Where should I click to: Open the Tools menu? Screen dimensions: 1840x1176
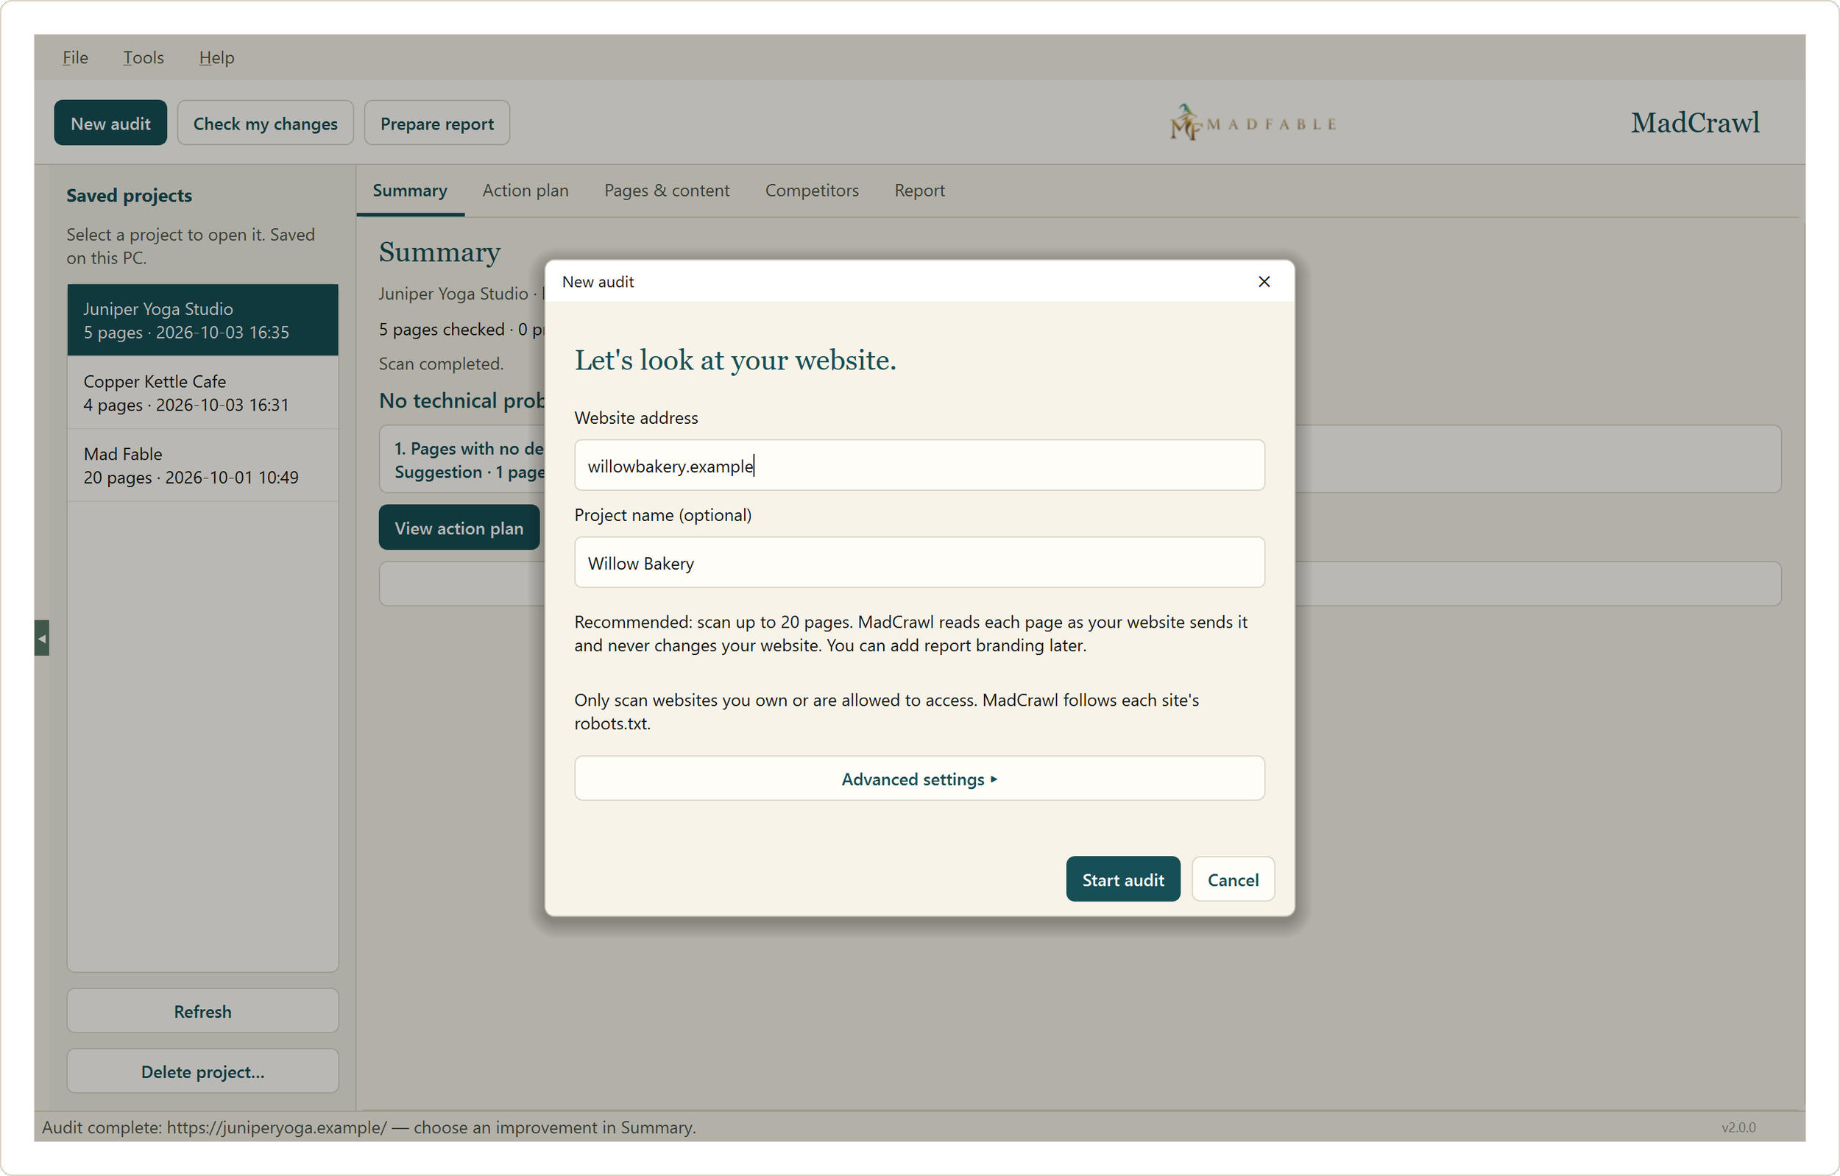pyautogui.click(x=143, y=57)
